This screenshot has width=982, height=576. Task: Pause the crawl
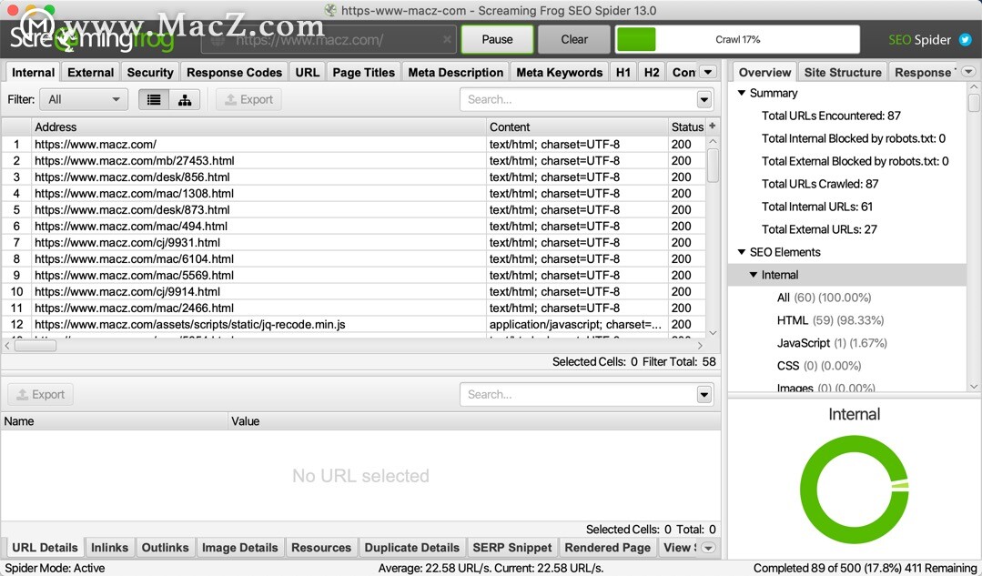pos(497,39)
